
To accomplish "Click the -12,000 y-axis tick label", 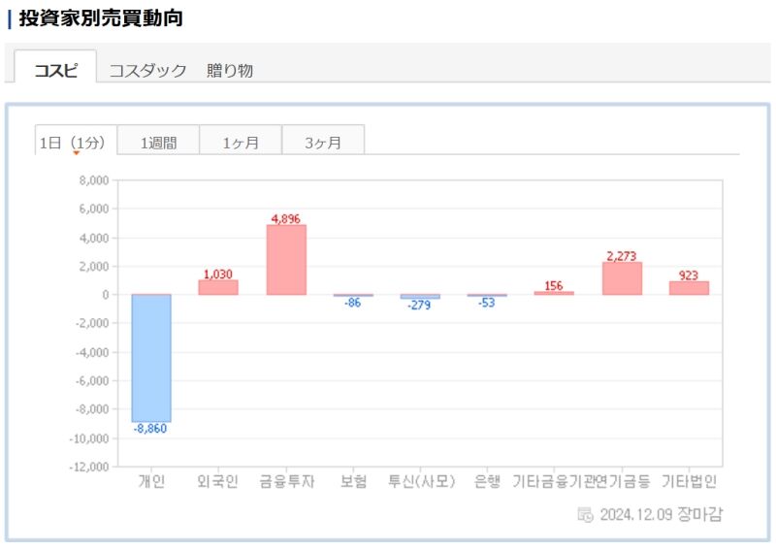I will tap(89, 467).
